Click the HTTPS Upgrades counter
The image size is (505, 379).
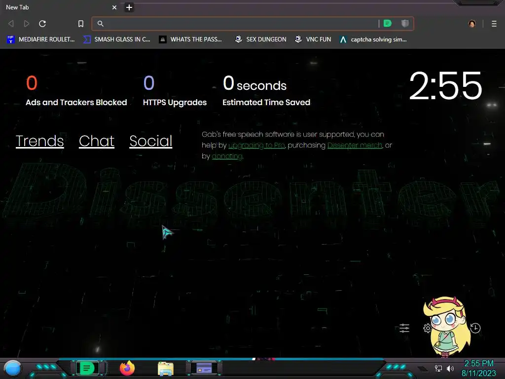[175, 91]
